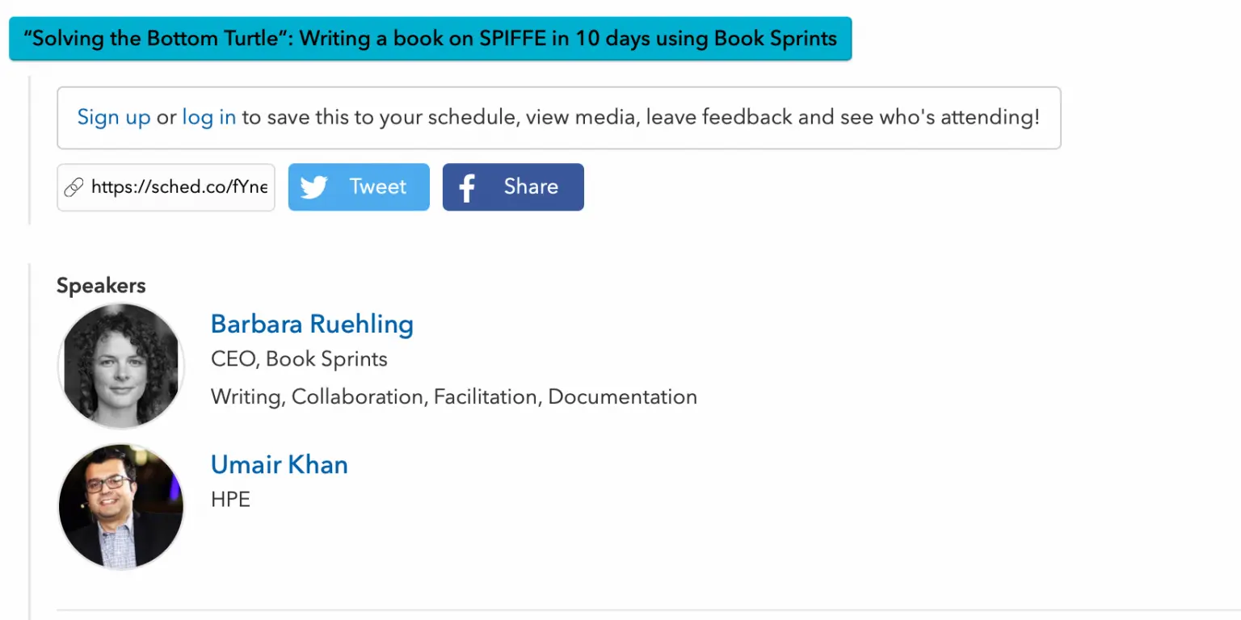This screenshot has height=620, width=1241.
Task: Open Barbara Ruehling's profile photo
Action: [121, 366]
